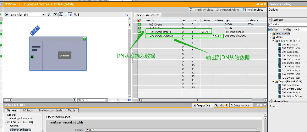The width and height of the screenshot is (307, 132).
Task: Click the catalog Search input field
Action: [287, 24]
